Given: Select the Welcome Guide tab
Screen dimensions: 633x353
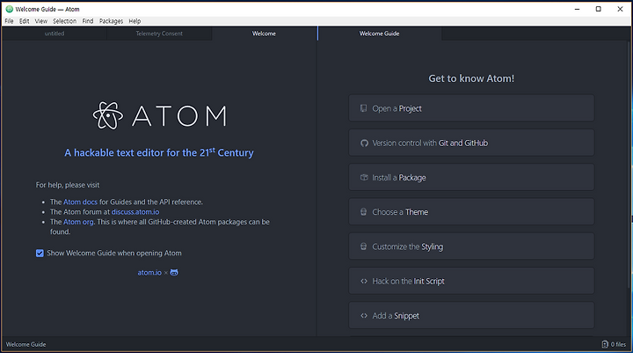Looking at the screenshot, I should click(x=380, y=33).
